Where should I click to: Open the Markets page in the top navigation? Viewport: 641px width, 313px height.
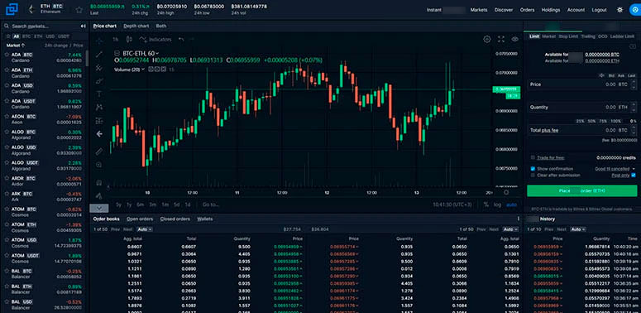pos(479,10)
